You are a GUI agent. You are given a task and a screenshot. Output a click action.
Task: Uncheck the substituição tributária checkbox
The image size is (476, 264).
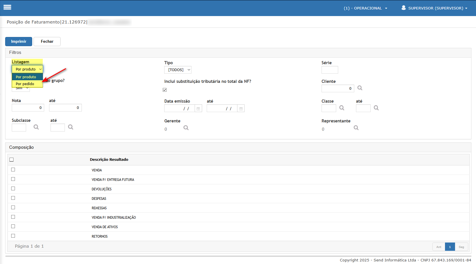165,90
